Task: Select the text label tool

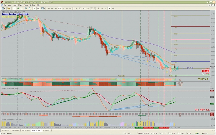Action: tap(80, 8)
